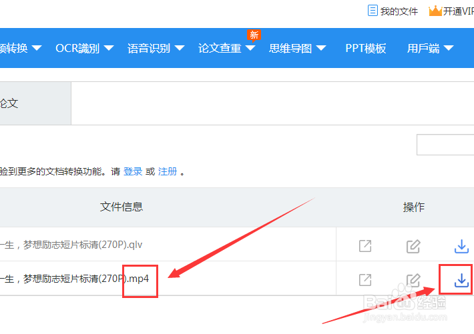474x334 pixels.
Task: Click the 登录 link
Action: coord(133,171)
